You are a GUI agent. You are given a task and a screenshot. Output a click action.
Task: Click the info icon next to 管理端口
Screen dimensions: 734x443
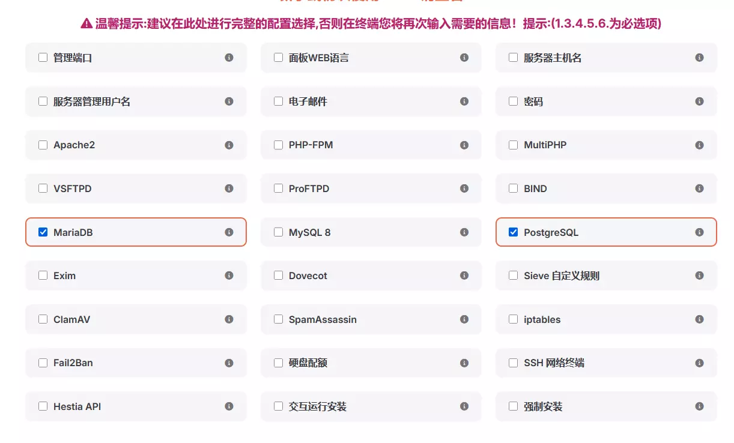click(x=229, y=58)
